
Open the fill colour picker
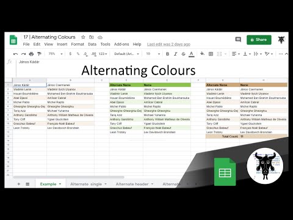(x=202, y=54)
